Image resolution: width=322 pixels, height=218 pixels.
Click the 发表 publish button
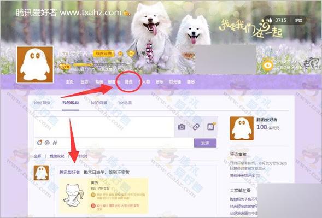[205, 143]
